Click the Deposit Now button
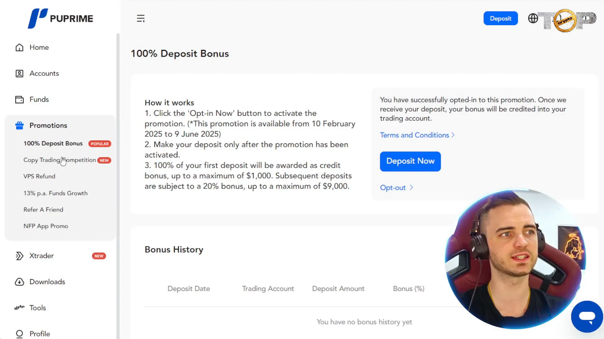The height and width of the screenshot is (339, 604). [410, 161]
